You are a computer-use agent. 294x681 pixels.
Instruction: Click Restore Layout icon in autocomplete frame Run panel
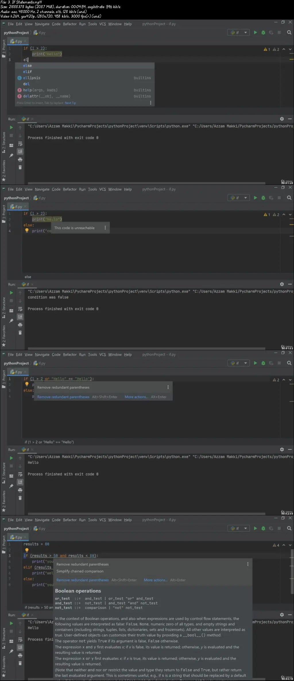[11, 145]
